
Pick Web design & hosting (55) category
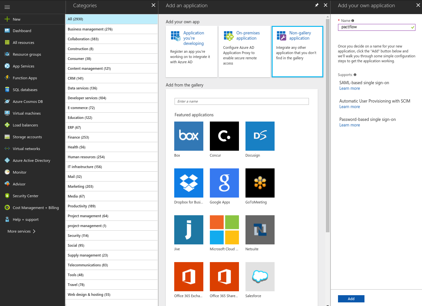click(x=111, y=295)
